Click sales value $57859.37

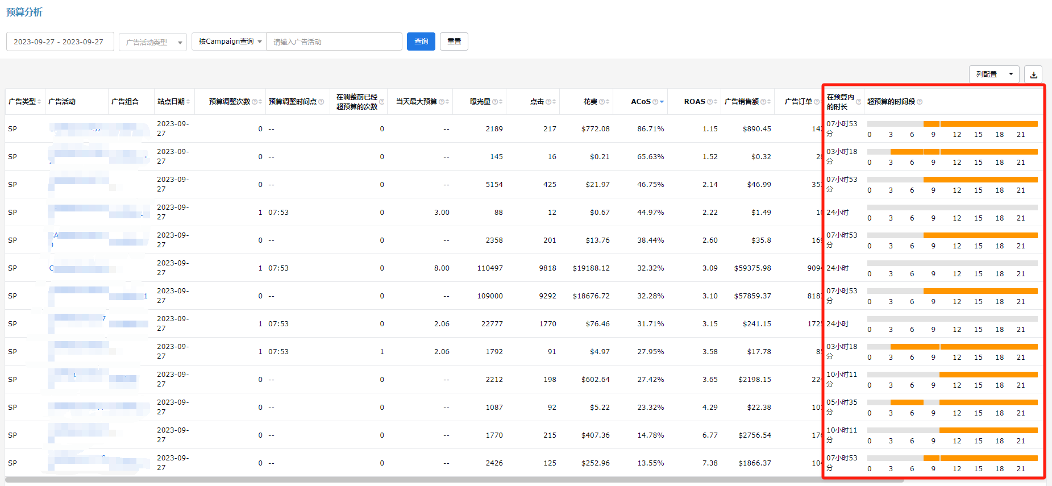[x=752, y=296]
